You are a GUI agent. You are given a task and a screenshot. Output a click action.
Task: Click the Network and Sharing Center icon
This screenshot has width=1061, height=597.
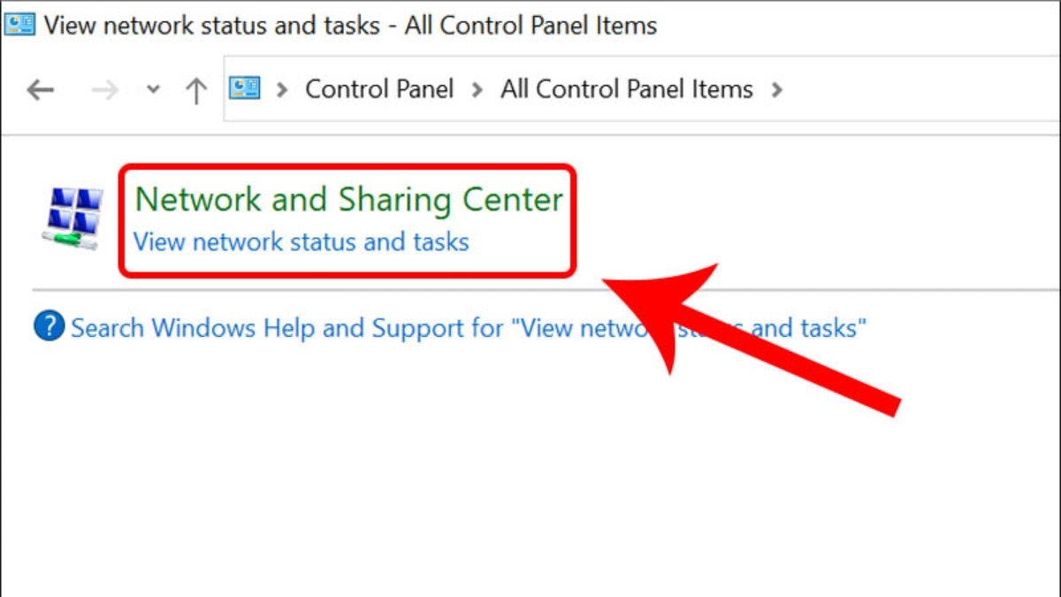tap(73, 218)
